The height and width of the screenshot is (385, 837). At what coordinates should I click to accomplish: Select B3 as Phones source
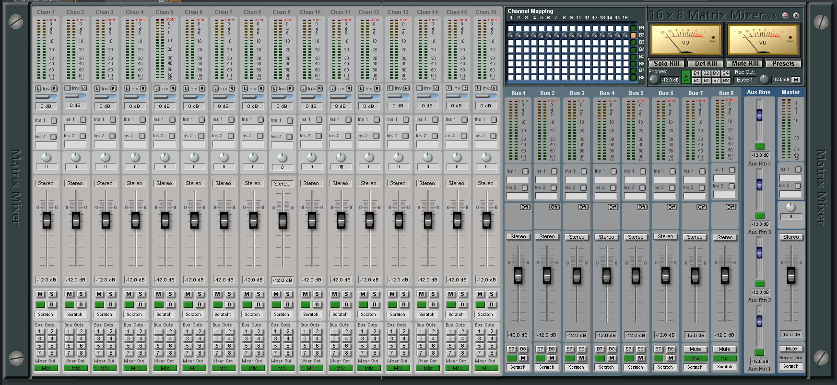tap(716, 73)
